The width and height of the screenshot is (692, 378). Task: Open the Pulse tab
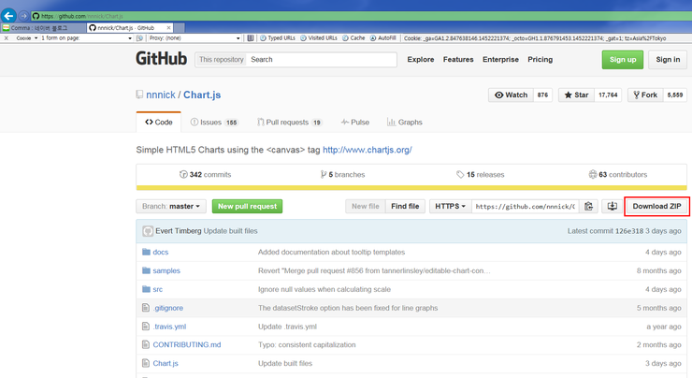pos(355,123)
